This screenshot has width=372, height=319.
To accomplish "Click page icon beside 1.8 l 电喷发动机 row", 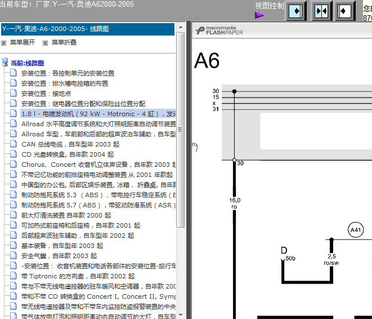I will [14, 113].
